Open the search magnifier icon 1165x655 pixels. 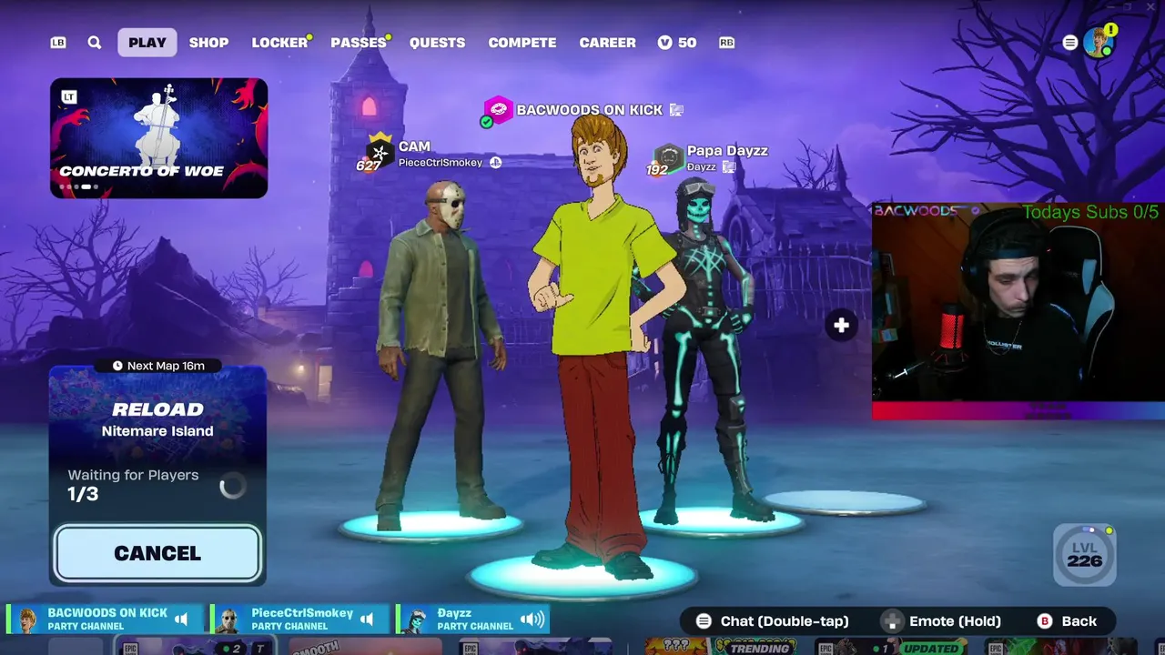95,43
